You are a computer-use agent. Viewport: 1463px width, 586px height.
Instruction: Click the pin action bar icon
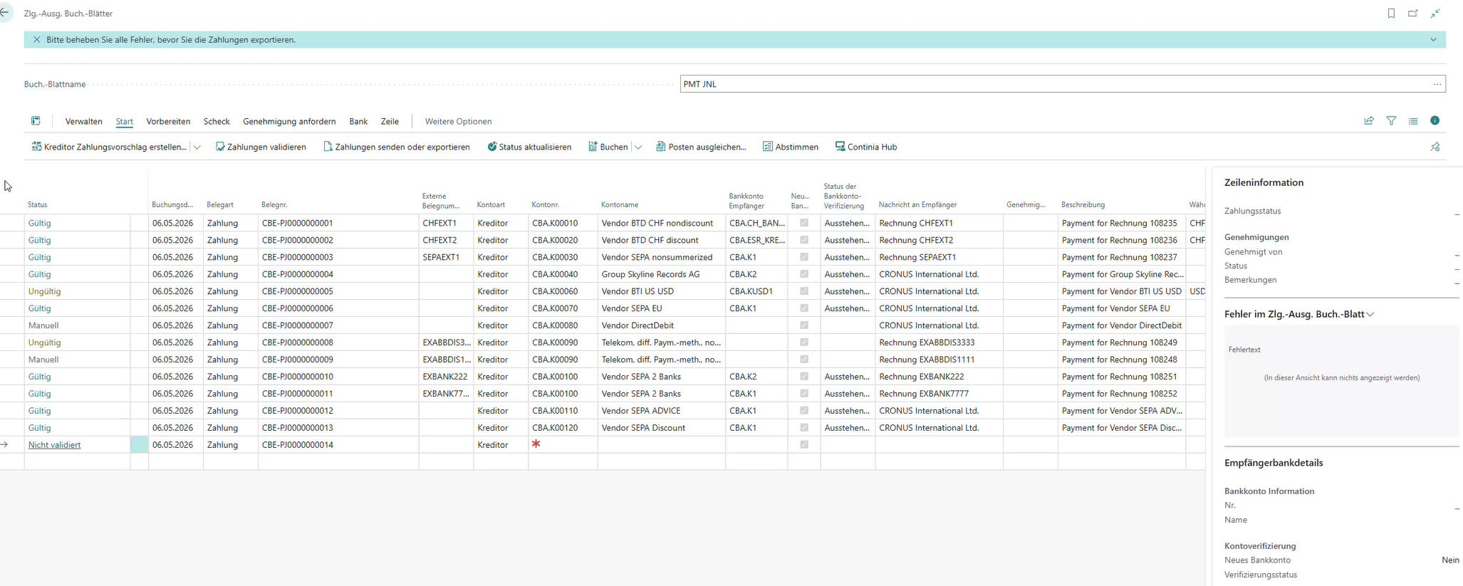[x=1435, y=147]
